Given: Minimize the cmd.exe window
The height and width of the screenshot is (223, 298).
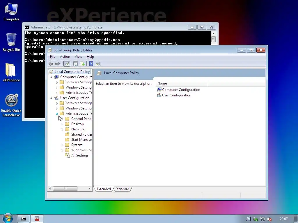Looking at the screenshot, I should pyautogui.click(x=192, y=27).
